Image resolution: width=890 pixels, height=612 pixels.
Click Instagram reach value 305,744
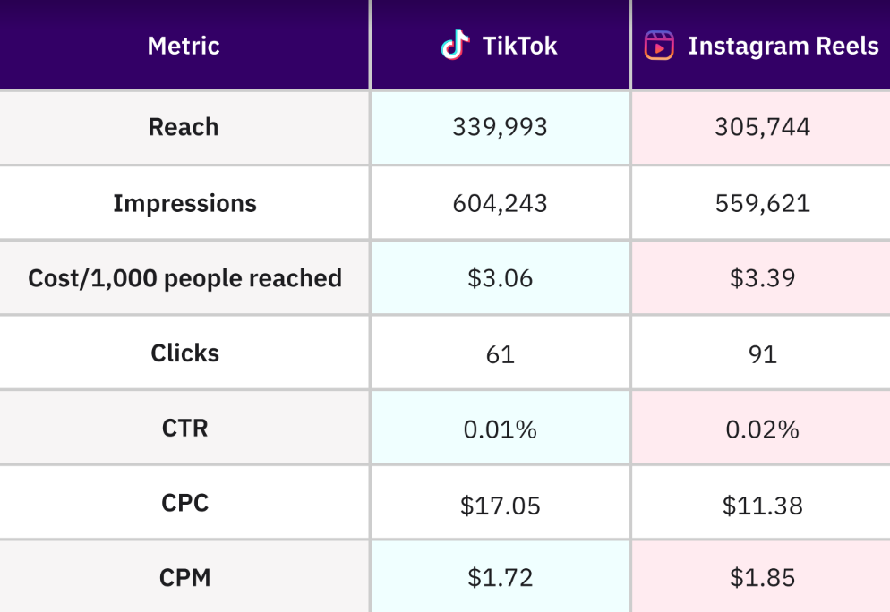point(762,127)
